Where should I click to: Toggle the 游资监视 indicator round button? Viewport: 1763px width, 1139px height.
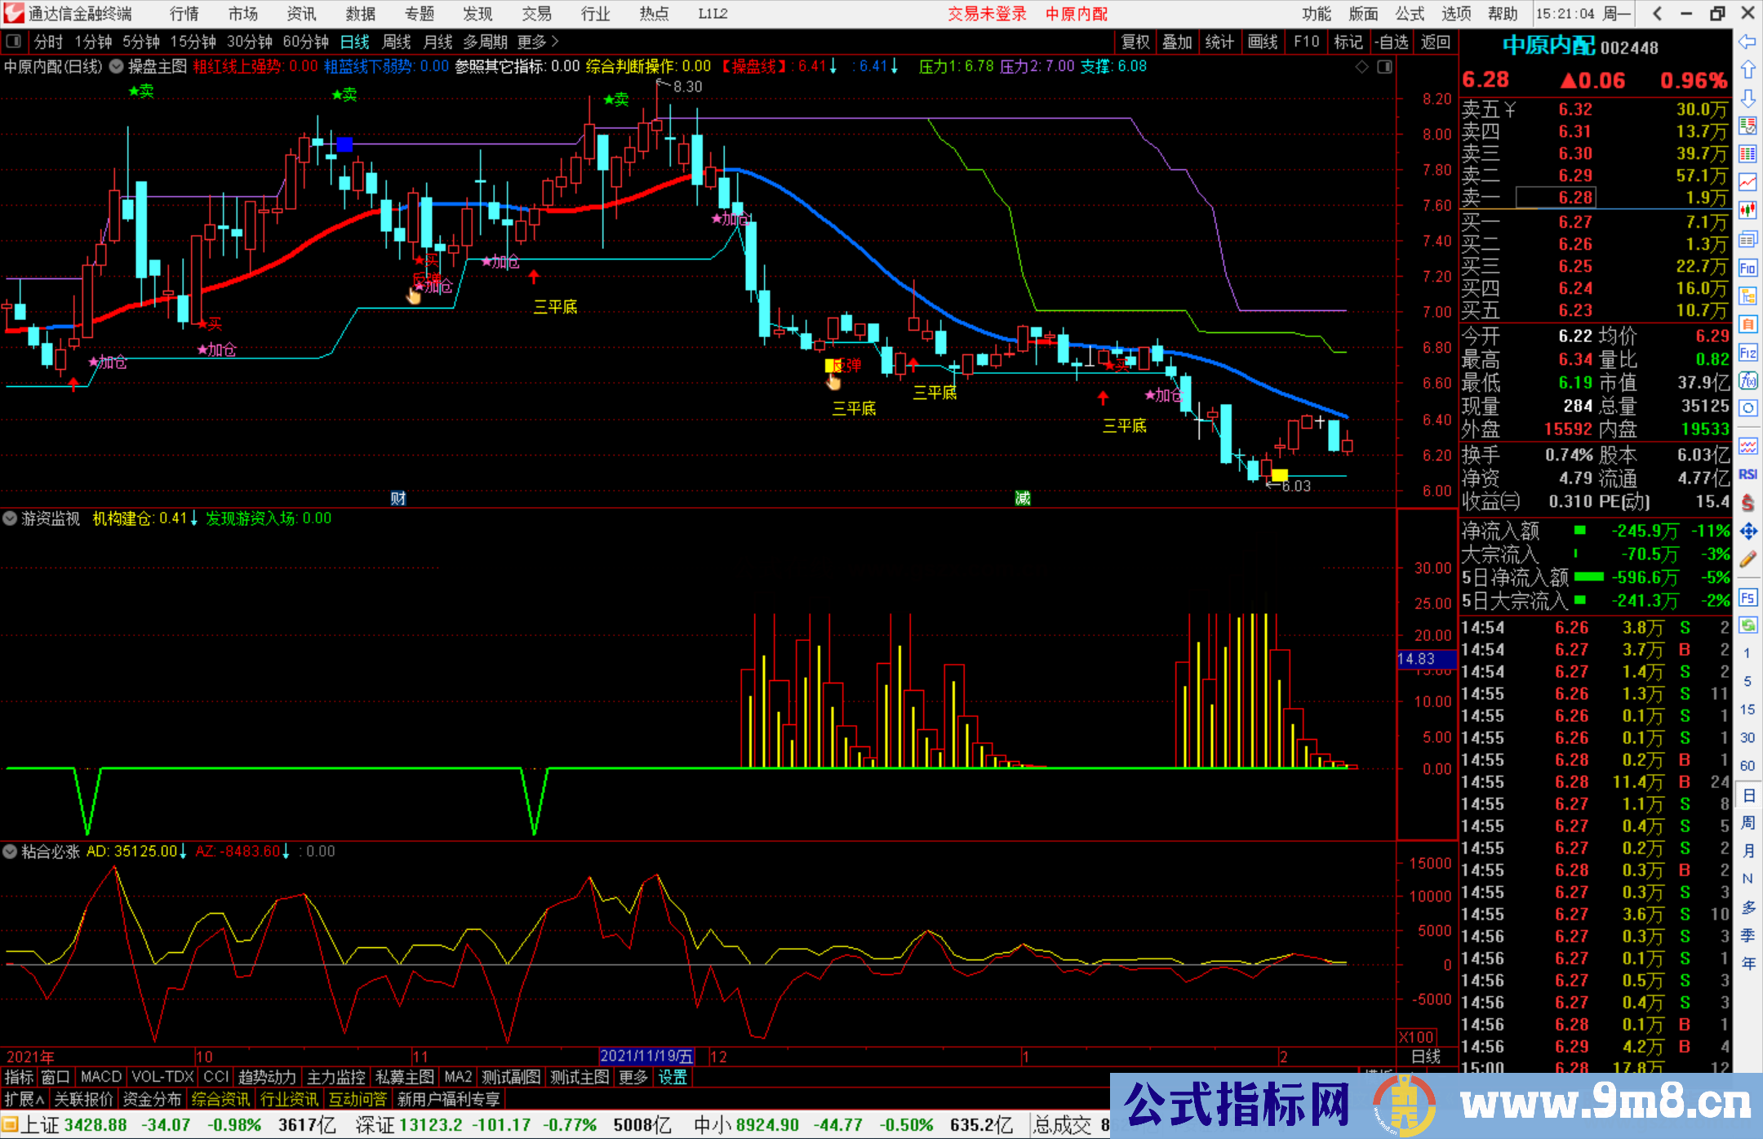10,518
